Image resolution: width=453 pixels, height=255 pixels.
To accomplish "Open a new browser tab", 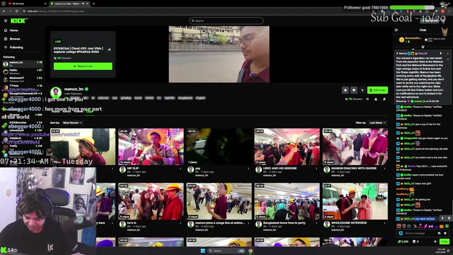I will coord(93,4).
